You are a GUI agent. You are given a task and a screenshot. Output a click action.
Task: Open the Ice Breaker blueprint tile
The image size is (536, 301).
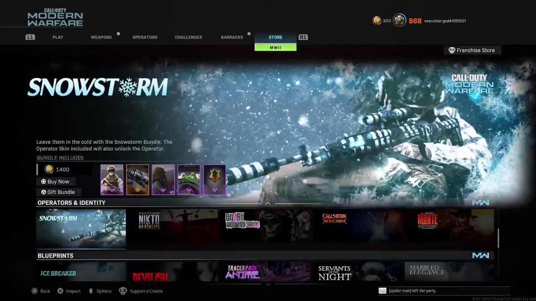81,272
